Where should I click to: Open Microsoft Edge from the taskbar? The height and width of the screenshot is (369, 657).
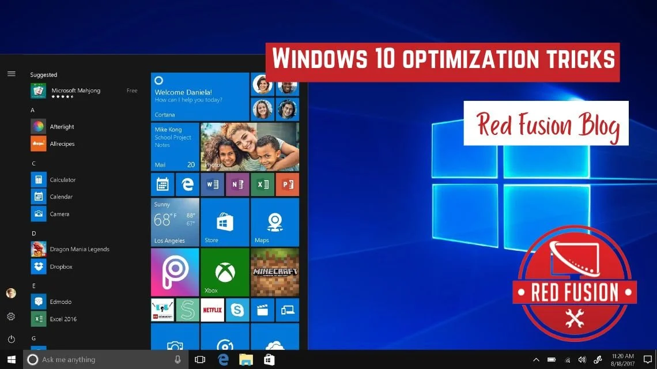[x=222, y=359]
